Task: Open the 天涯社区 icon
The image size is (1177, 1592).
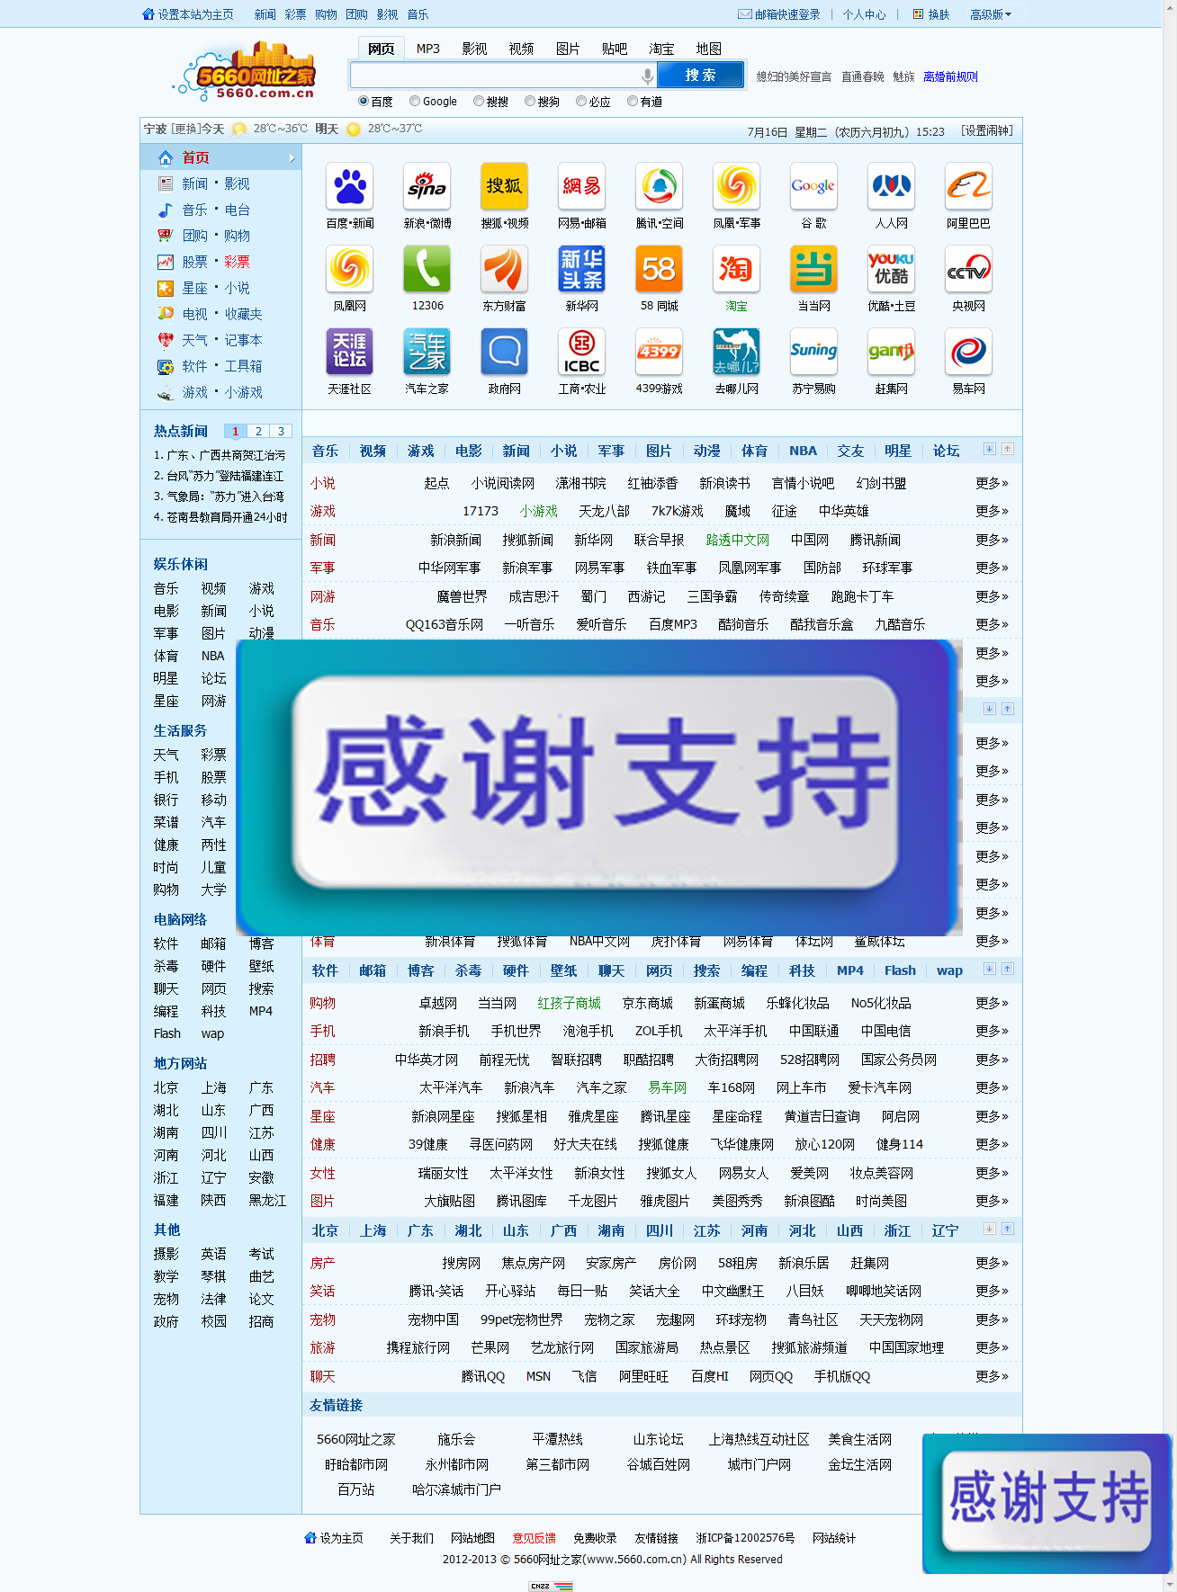Action: point(350,352)
